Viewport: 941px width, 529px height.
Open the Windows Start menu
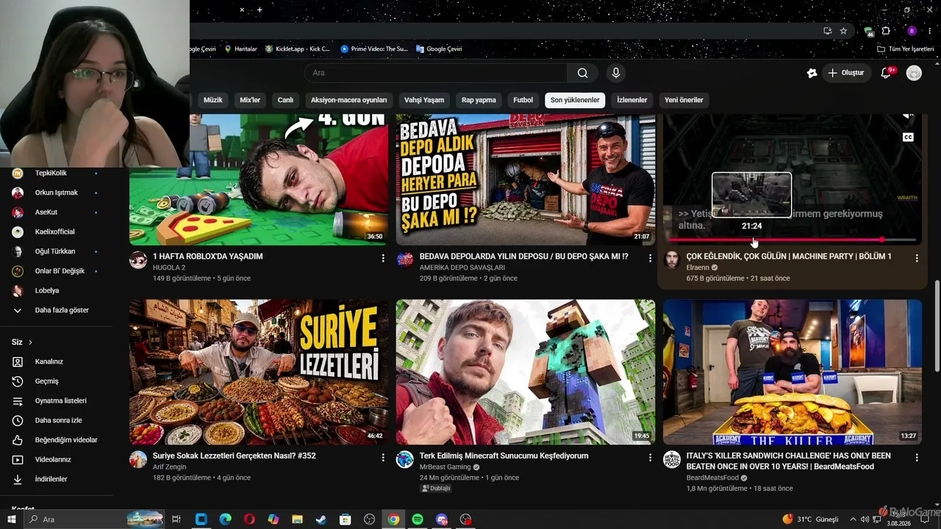pyautogui.click(x=12, y=519)
